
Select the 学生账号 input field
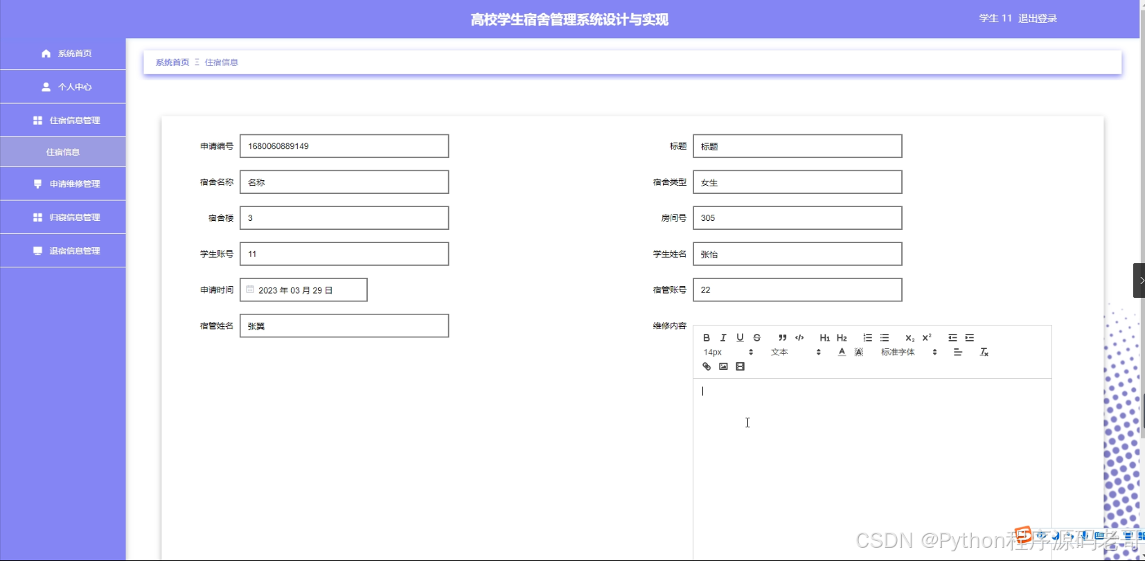click(x=344, y=254)
